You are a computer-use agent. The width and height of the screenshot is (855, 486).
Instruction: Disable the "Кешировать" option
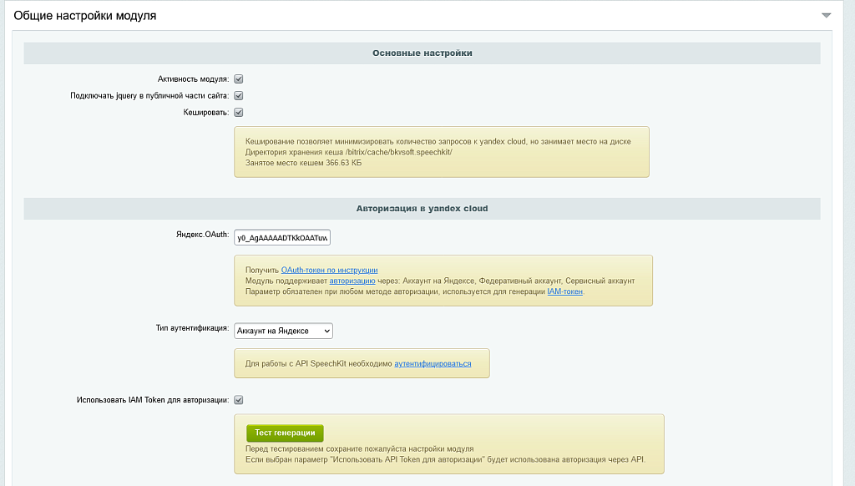pyautogui.click(x=239, y=111)
